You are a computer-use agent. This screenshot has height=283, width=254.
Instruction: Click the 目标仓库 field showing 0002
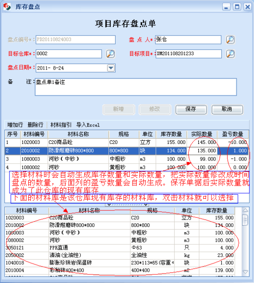coord(69,54)
